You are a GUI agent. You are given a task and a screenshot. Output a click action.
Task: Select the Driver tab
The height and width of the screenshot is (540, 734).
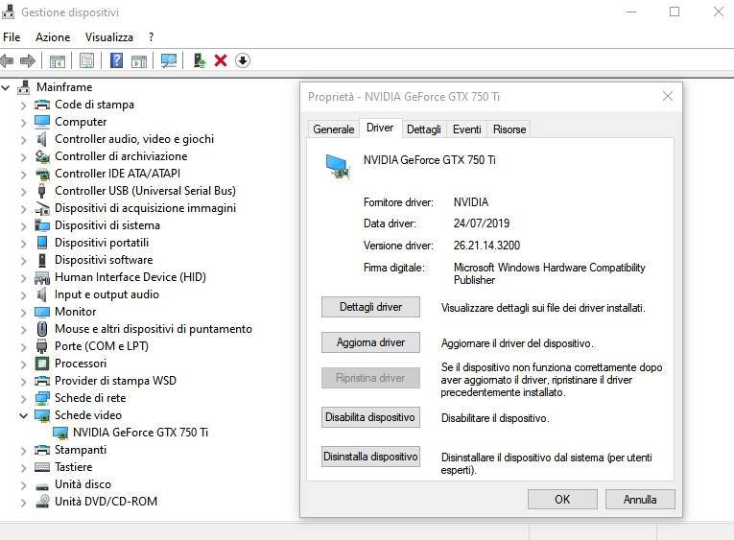point(380,128)
